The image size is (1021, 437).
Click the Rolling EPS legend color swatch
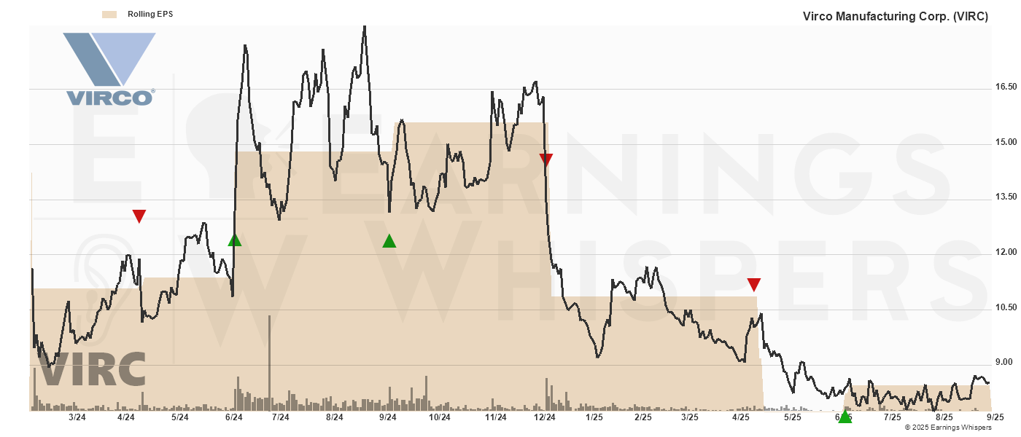point(109,15)
